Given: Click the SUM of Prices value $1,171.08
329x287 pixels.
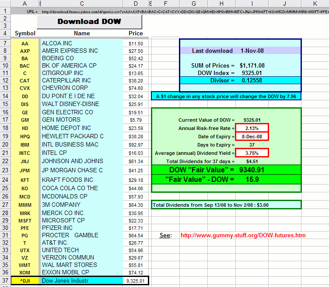Looking at the screenshot, I should [252, 66].
